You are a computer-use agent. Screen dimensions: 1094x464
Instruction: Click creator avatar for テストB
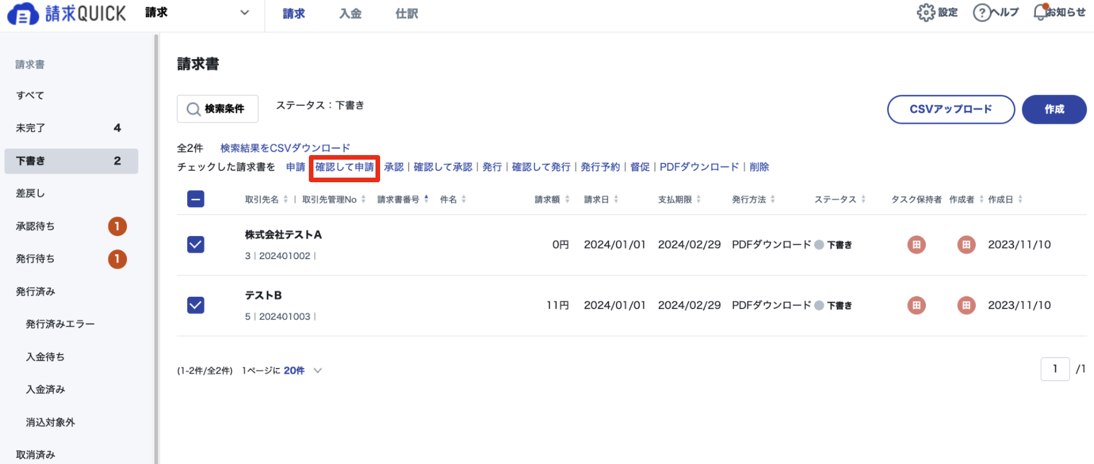click(966, 305)
